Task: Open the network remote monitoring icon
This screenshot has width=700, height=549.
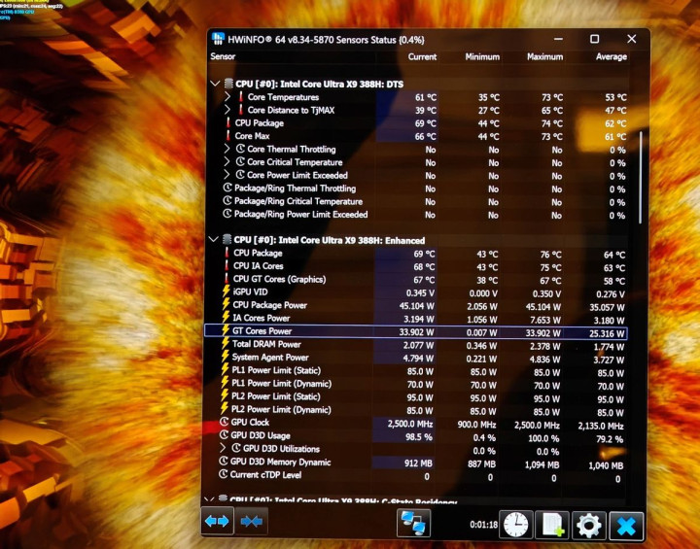Action: [413, 523]
